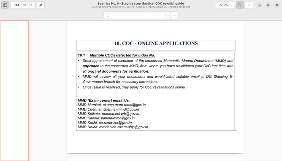Open the hamburger file options menu
This screenshot has width=282, height=161.
tap(249, 5)
